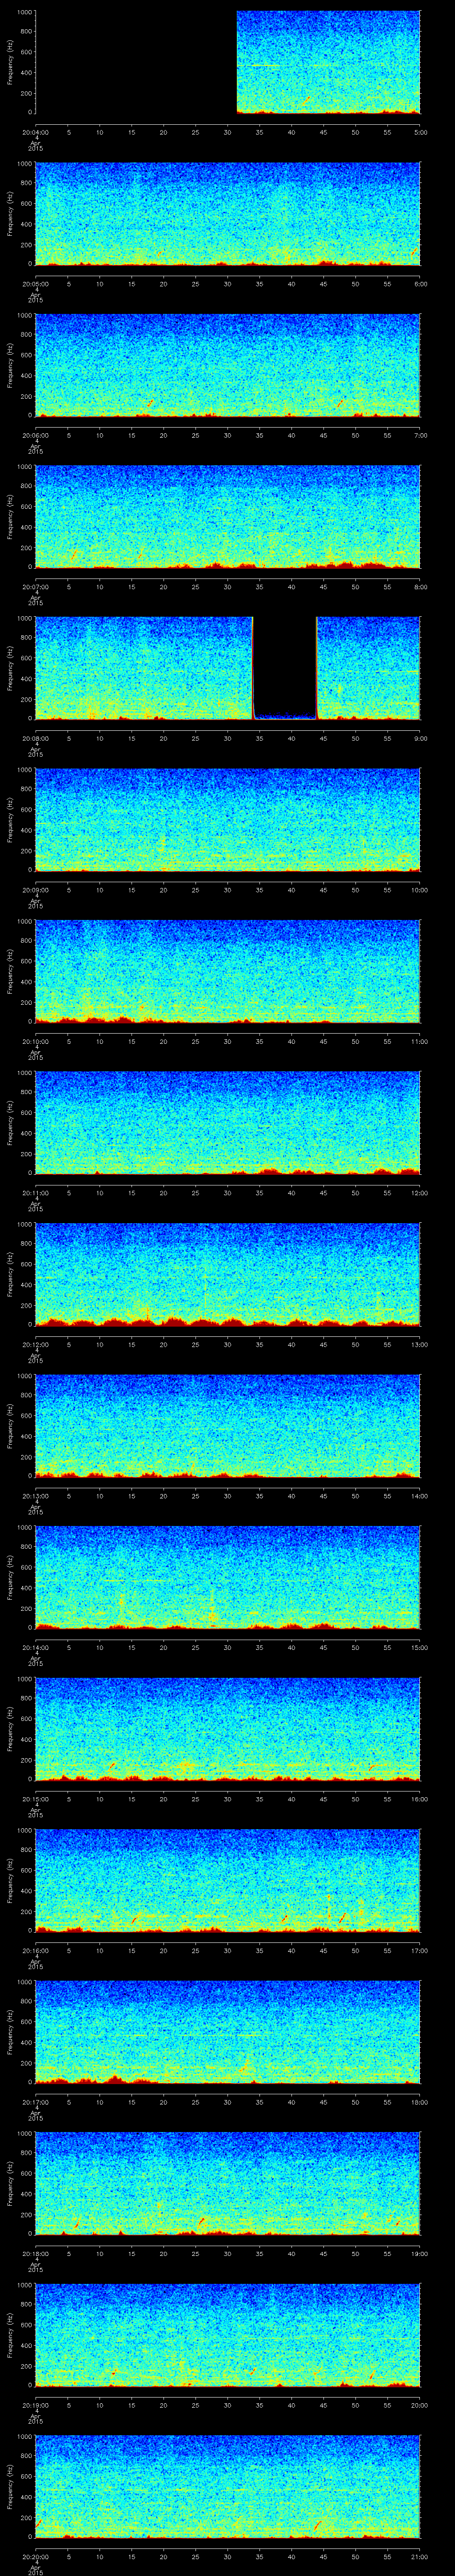Click the spectrogram plot starting at 20:15:00
This screenshot has width=455, height=2576.
[x=227, y=1728]
